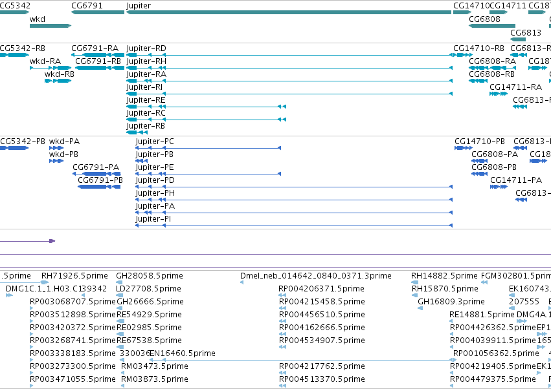Click transcript wkd-RB

pyautogui.click(x=58, y=81)
